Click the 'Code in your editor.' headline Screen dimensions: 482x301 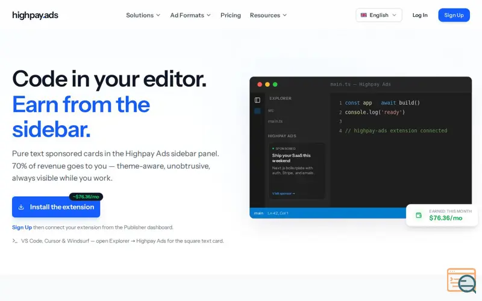(x=109, y=79)
